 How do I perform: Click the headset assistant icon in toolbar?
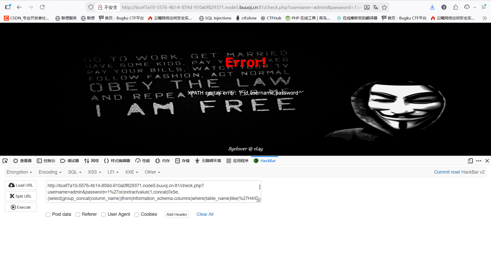pyautogui.click(x=467, y=7)
